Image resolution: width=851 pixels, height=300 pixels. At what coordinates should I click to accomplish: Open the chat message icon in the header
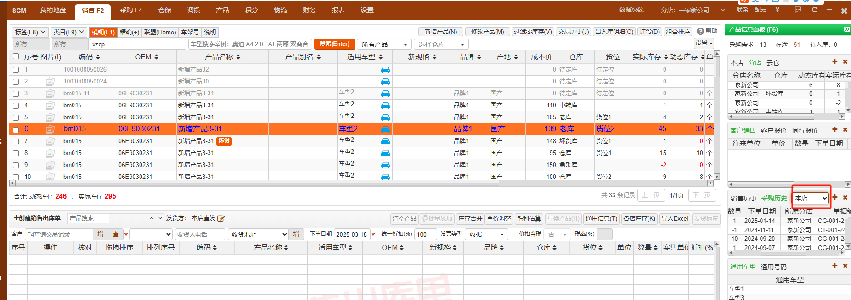pos(798,10)
